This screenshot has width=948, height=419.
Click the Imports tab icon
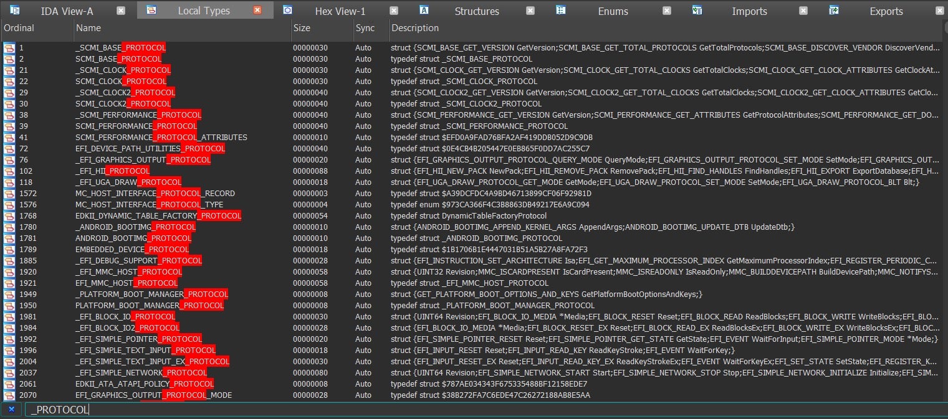(x=697, y=10)
